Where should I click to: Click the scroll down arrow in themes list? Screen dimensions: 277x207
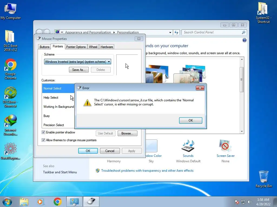[242, 132]
